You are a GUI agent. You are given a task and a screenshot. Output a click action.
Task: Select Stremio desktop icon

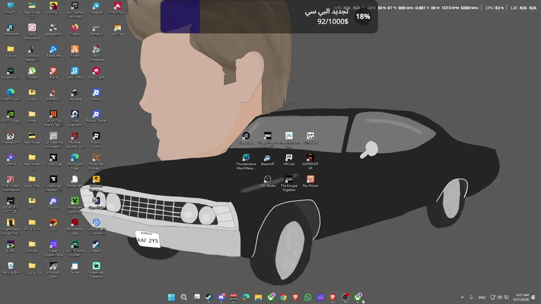(11, 160)
